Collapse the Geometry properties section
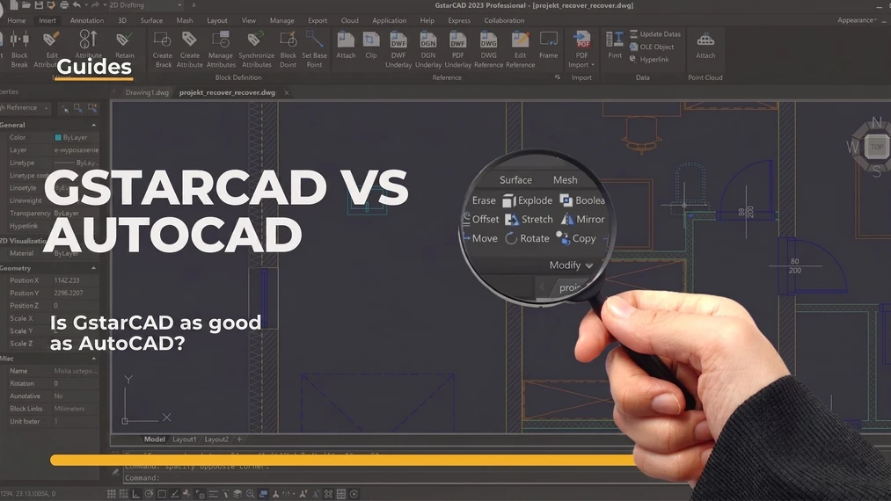 pyautogui.click(x=93, y=268)
